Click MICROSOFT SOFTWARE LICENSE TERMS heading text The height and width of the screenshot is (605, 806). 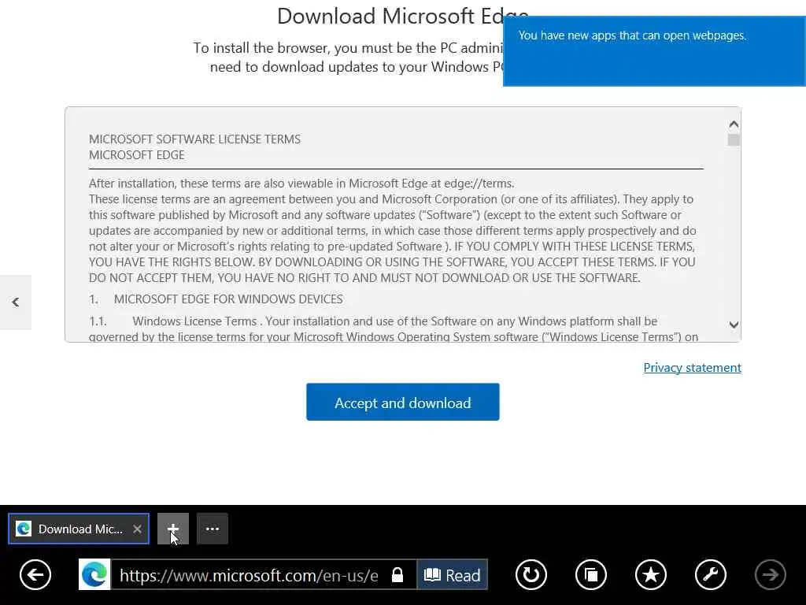pyautogui.click(x=194, y=139)
